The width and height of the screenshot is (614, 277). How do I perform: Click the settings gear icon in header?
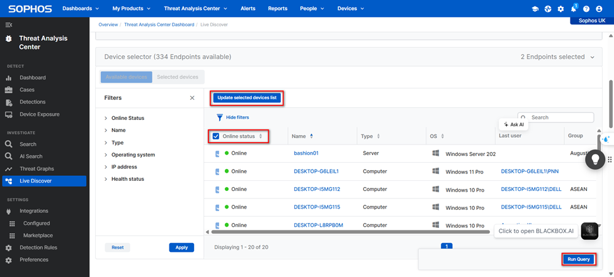(560, 9)
